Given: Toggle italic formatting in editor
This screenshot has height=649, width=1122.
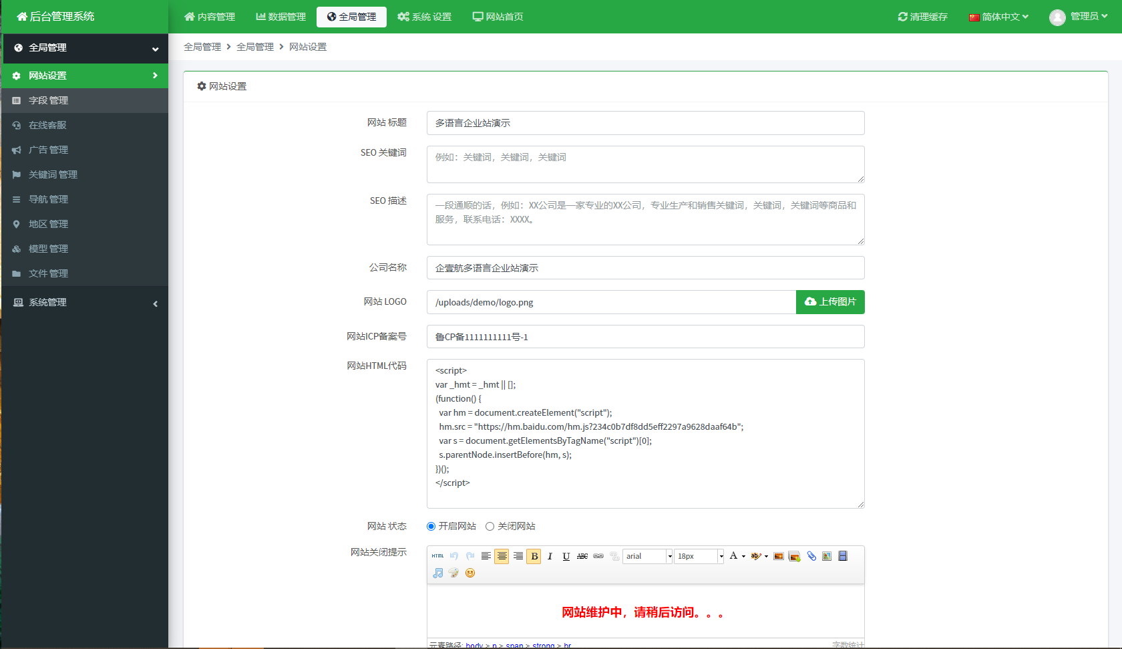Looking at the screenshot, I should coord(550,556).
